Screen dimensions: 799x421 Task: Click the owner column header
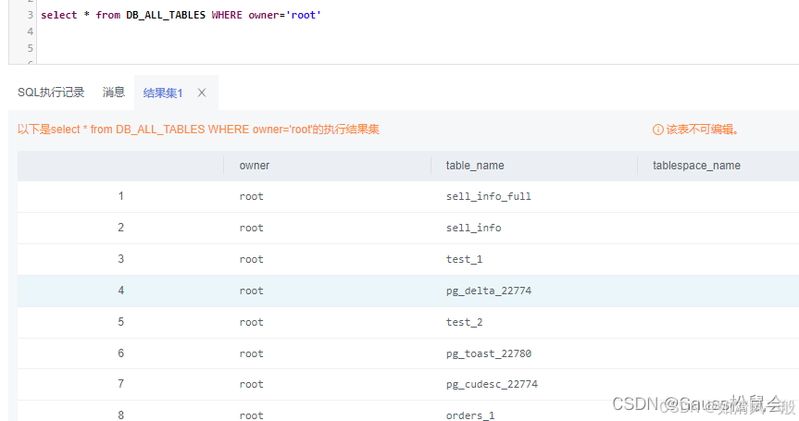(255, 166)
